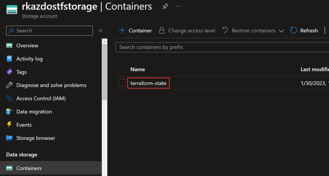Collapse the sidebar with double chevron
The image size is (329, 176).
[x=101, y=31]
